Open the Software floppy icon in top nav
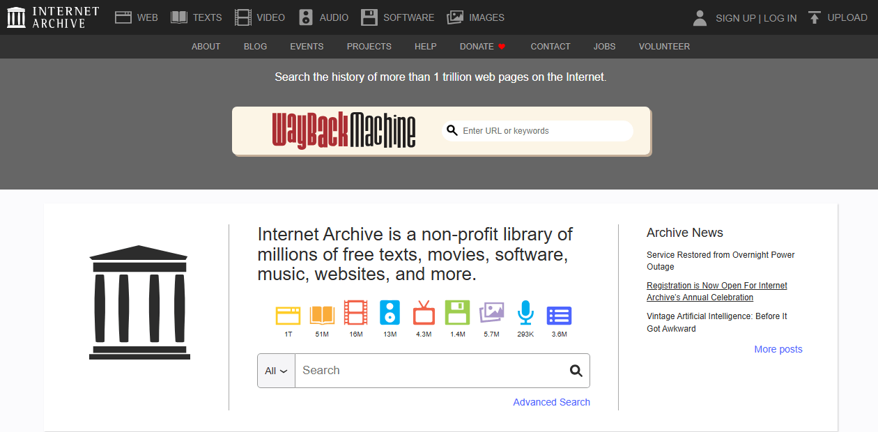878x432 pixels. 369,17
